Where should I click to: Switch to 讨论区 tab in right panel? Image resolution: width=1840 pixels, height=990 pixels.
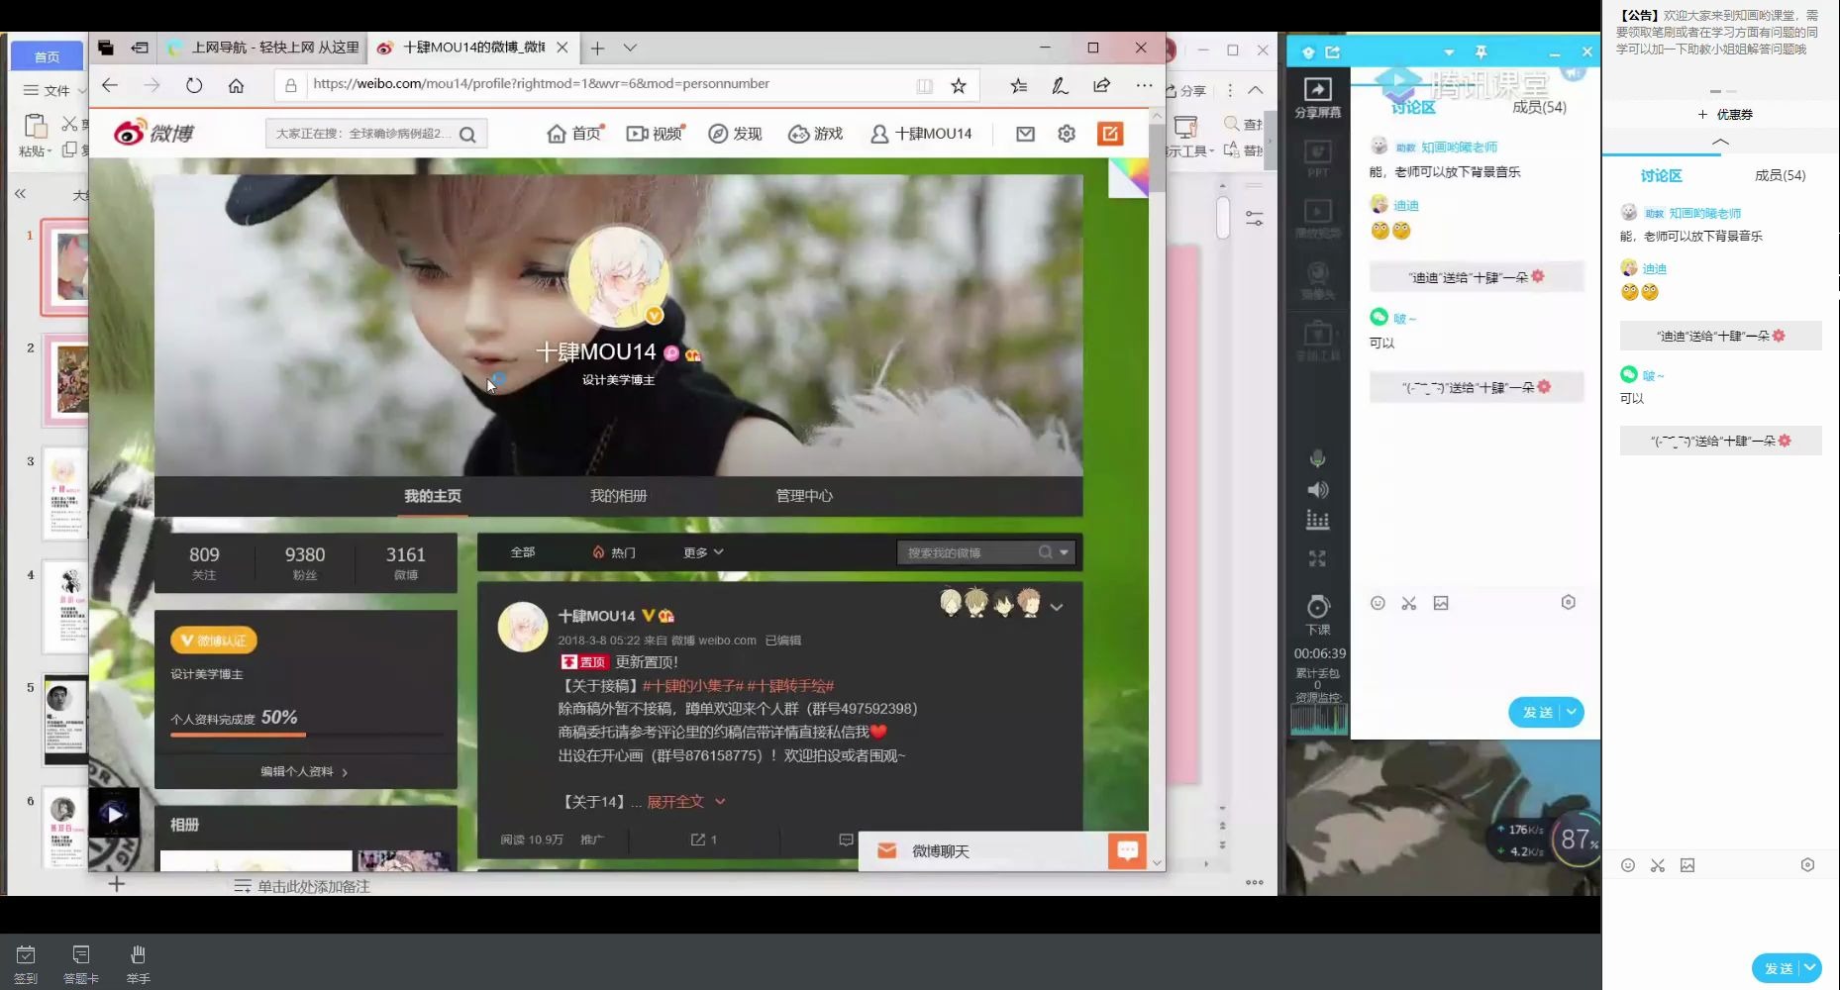tap(1661, 175)
